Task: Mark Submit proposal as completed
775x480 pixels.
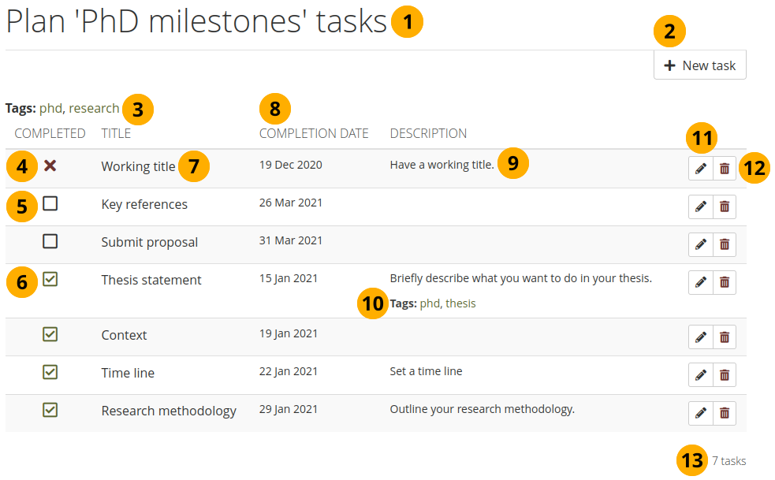Action: point(50,241)
